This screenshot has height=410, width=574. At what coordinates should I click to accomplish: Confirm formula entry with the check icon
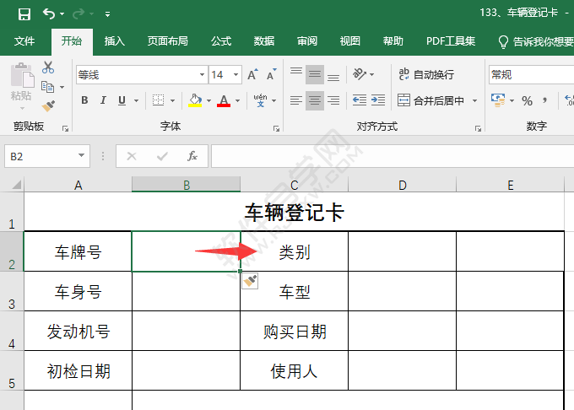click(162, 157)
